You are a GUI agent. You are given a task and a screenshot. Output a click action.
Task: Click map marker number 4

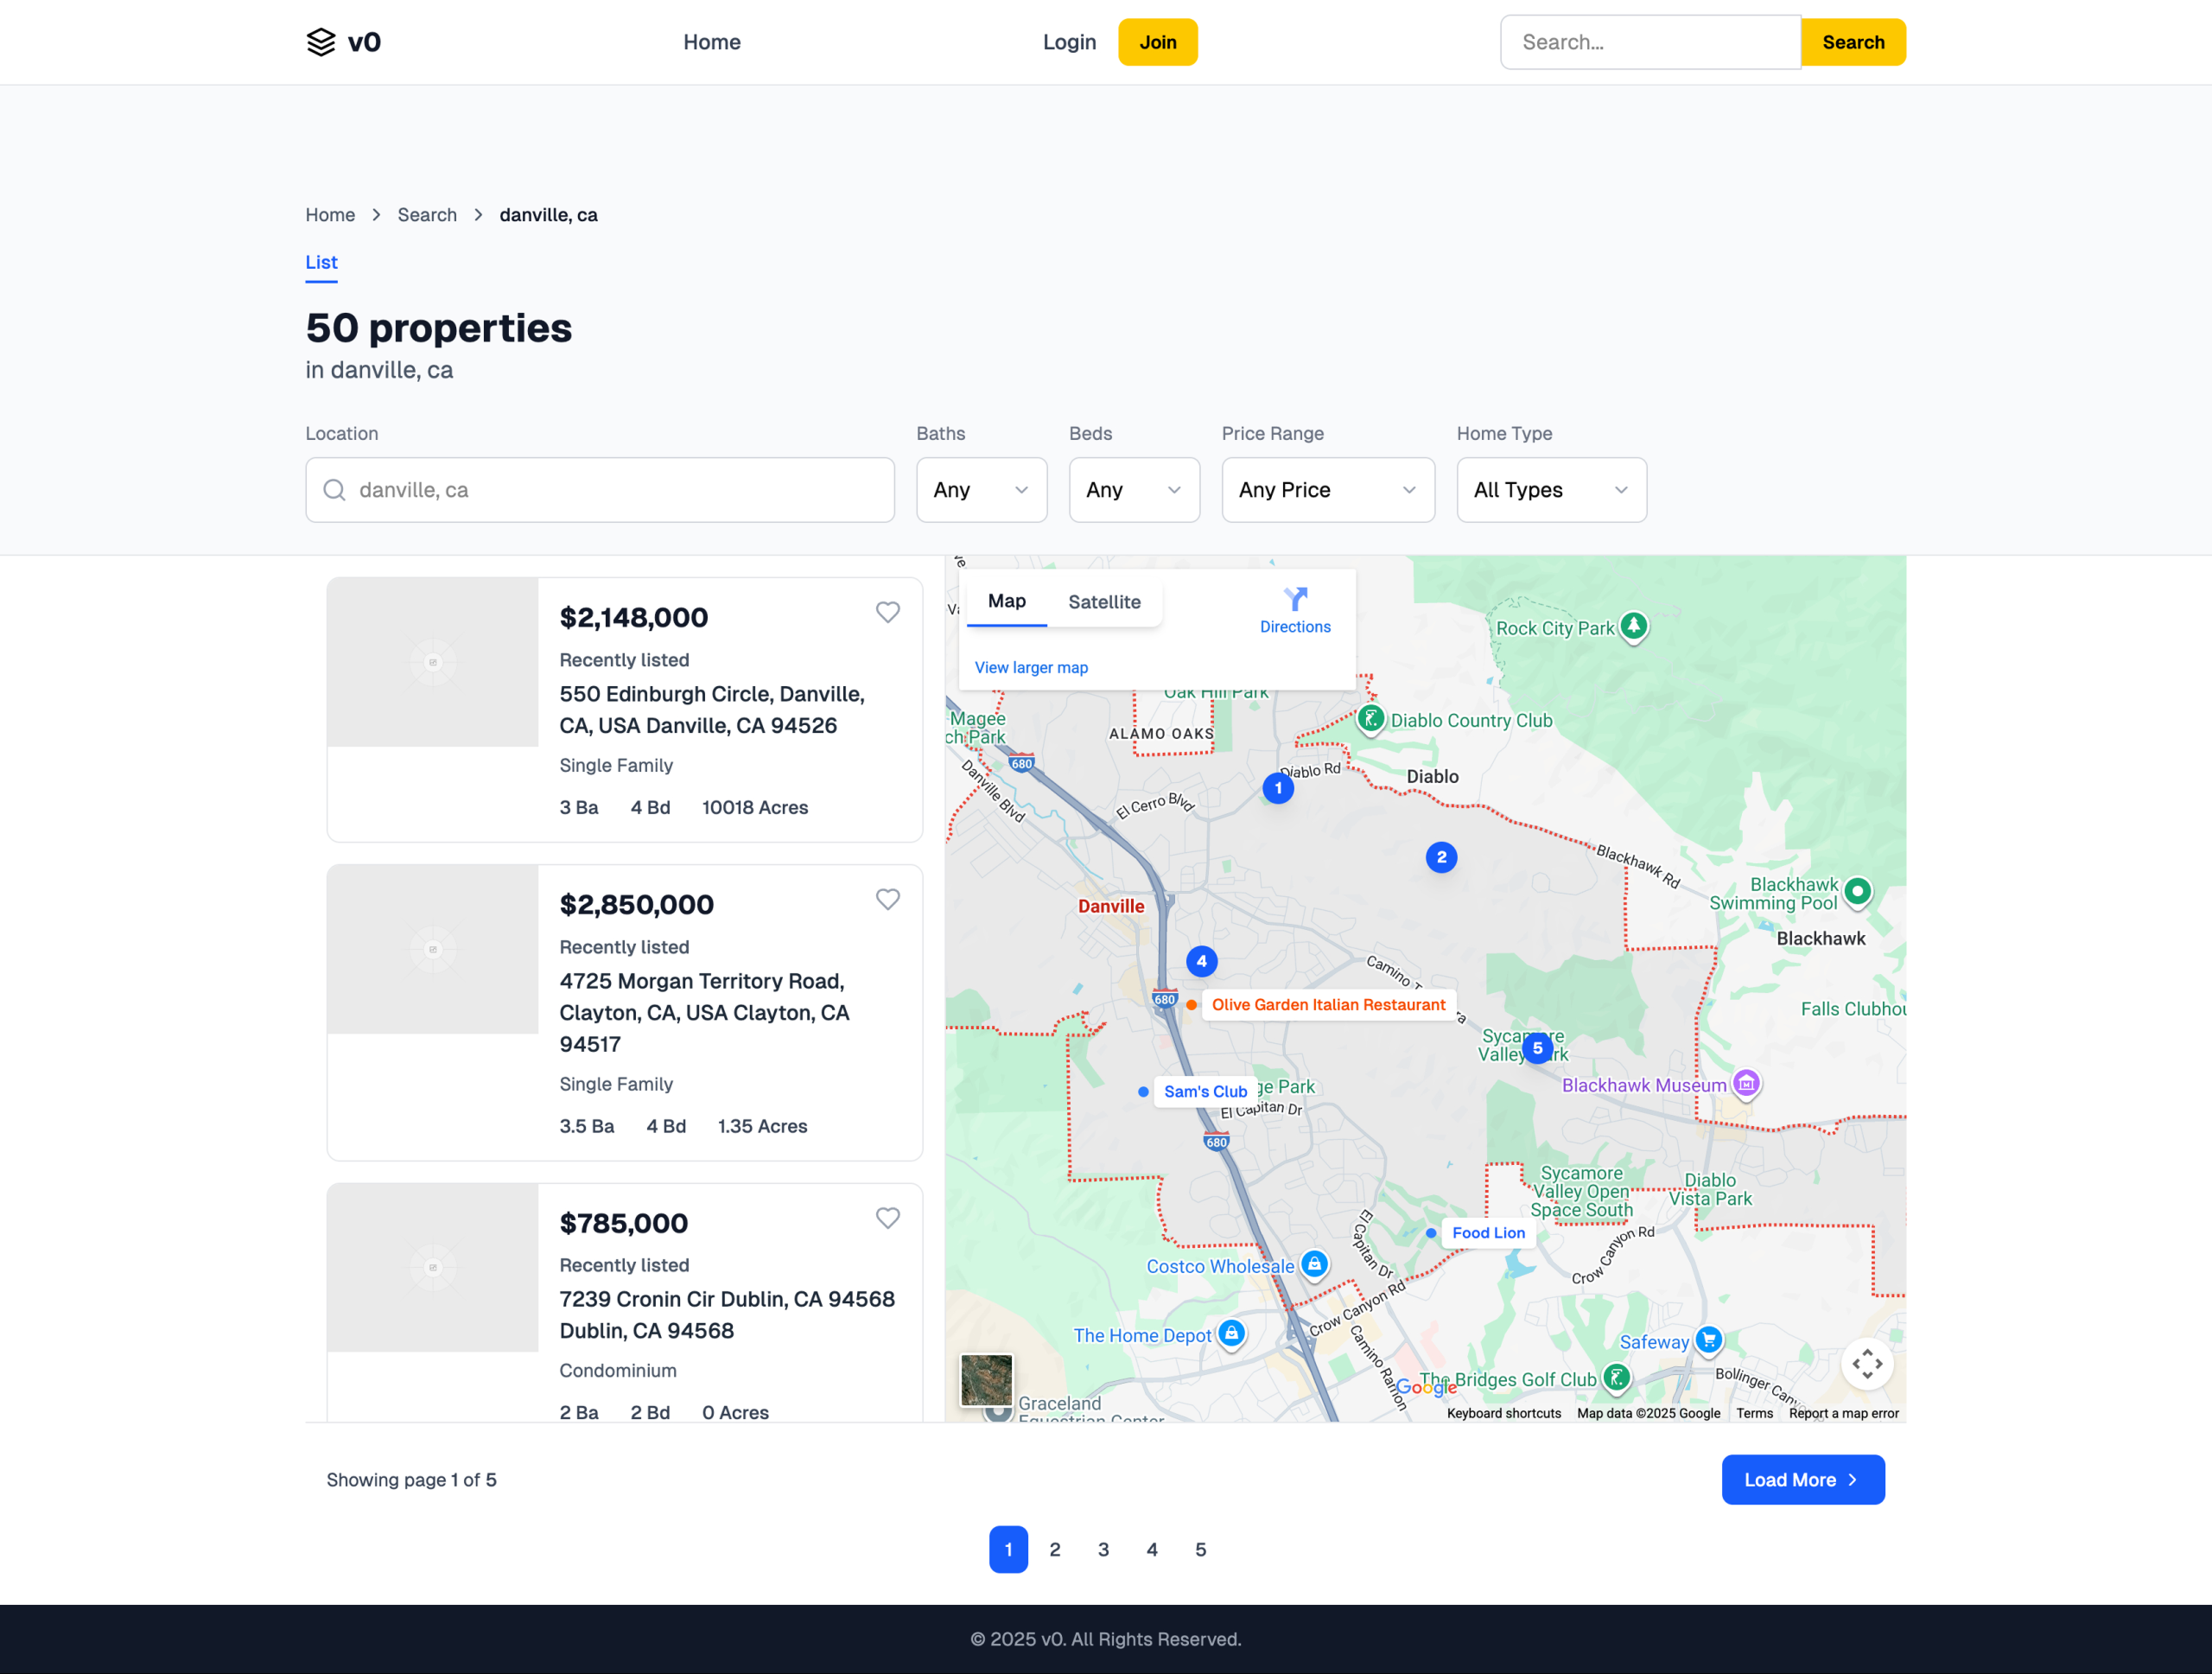[x=1201, y=961]
